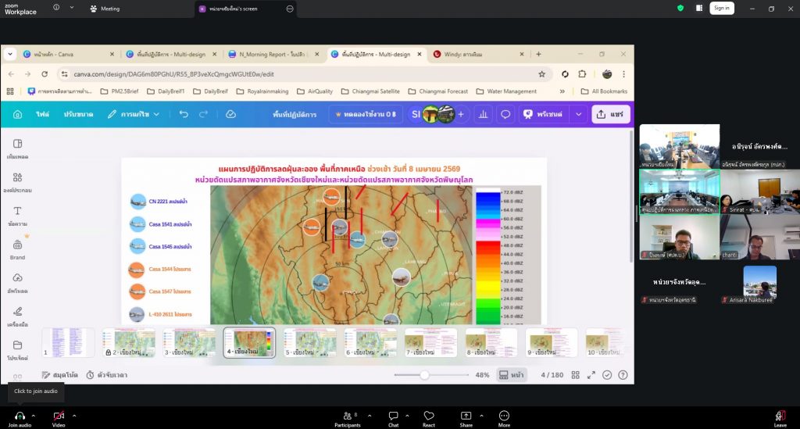This screenshot has width=800, height=429.
Task: Click the undo arrow in Canva toolbar
Action: point(184,114)
